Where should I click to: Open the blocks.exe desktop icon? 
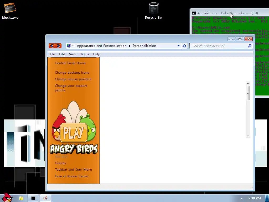(x=10, y=11)
